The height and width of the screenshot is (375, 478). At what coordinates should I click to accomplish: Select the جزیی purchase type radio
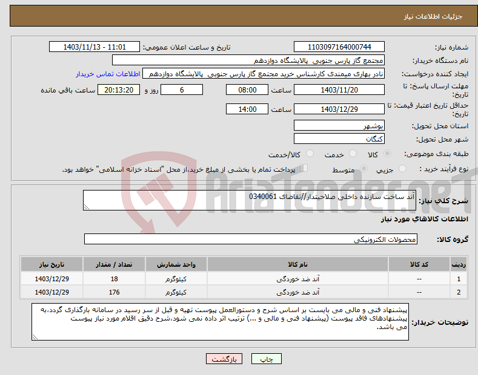(402, 169)
